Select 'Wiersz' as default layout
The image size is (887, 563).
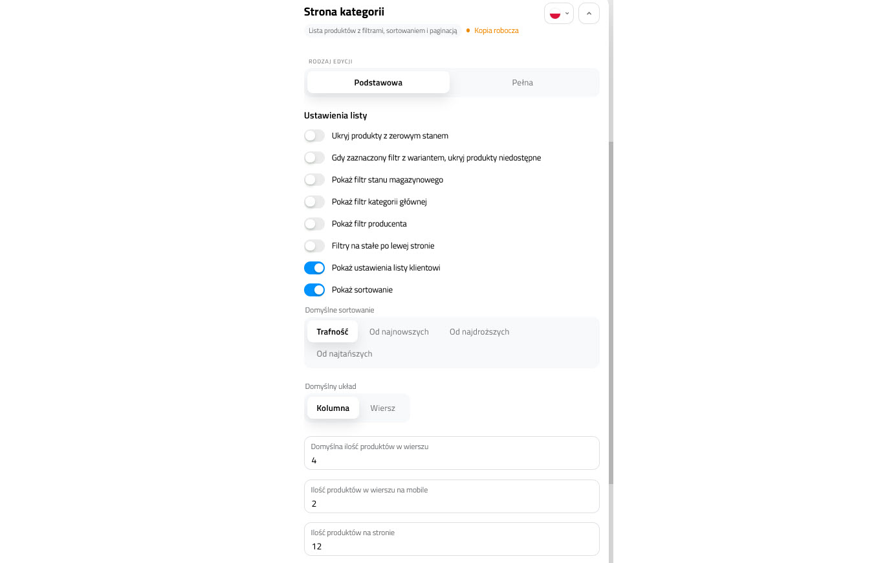point(382,408)
